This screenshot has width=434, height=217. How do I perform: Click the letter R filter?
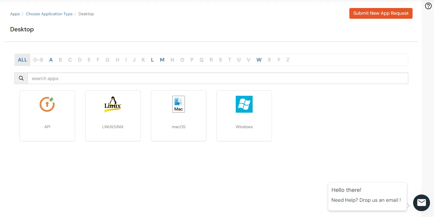coord(211,60)
